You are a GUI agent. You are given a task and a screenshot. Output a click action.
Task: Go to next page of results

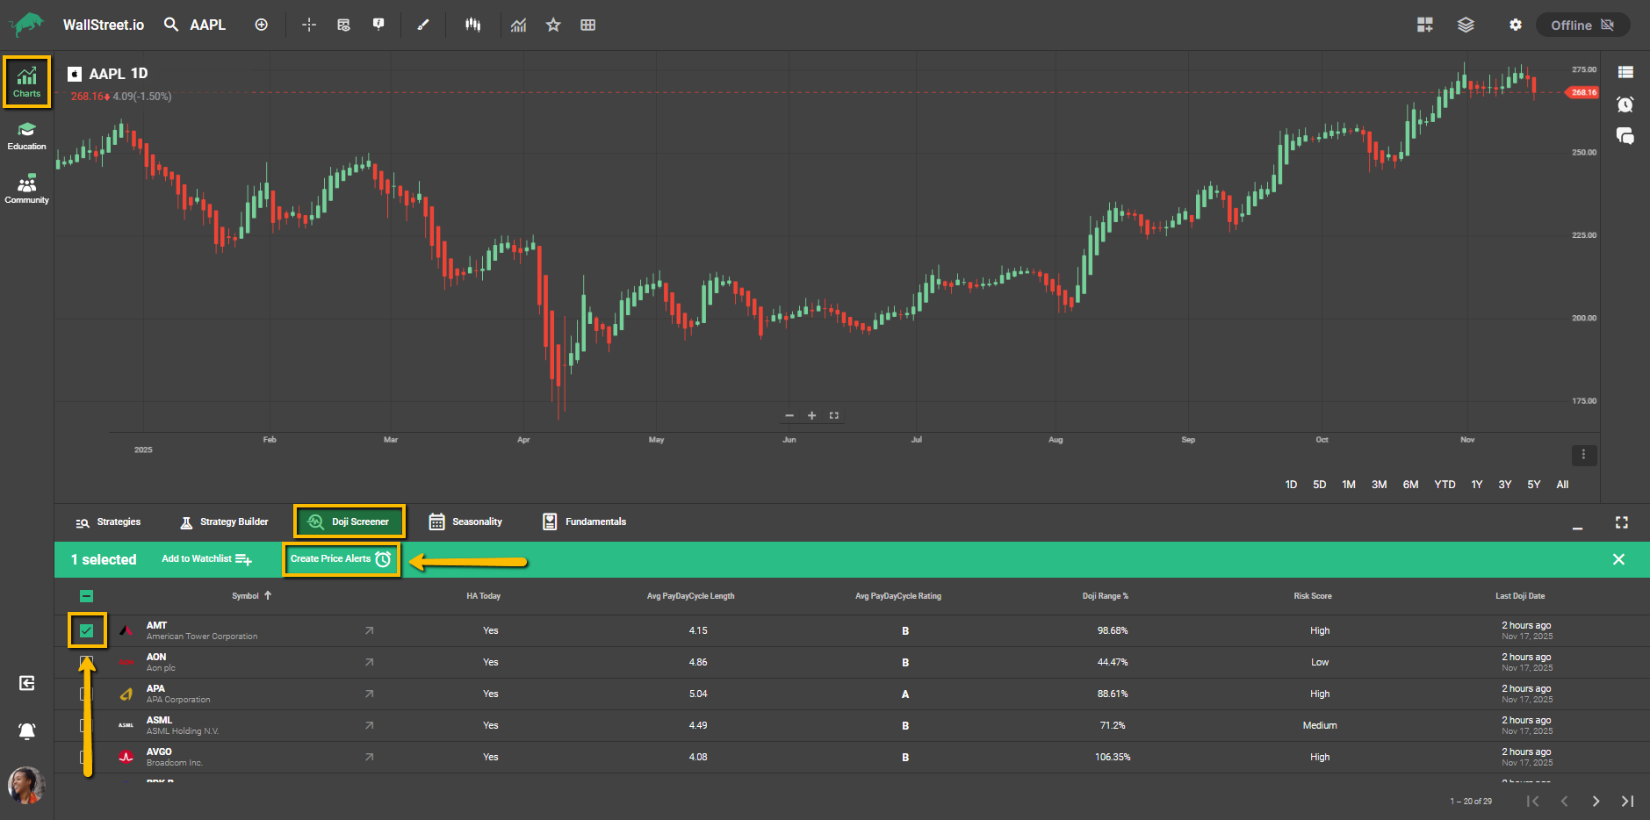point(1596,801)
